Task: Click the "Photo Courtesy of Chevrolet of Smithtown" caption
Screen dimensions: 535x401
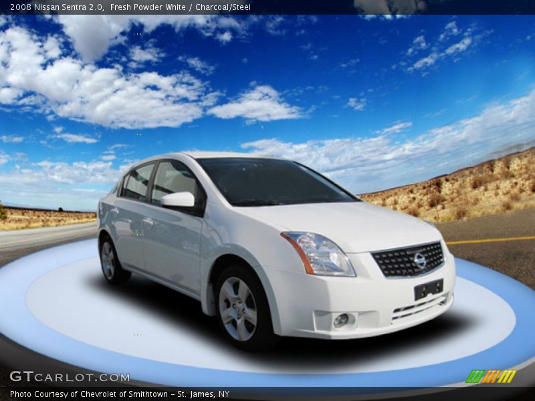Action: pos(89,394)
